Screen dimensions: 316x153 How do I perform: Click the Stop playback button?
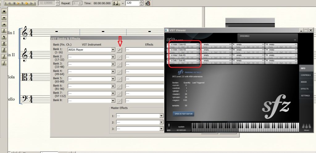[15, 3]
